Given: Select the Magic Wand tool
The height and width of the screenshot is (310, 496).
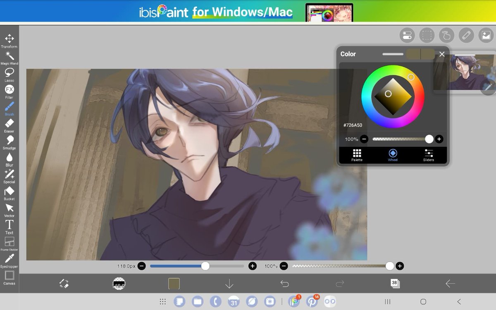Looking at the screenshot, I should (9, 58).
